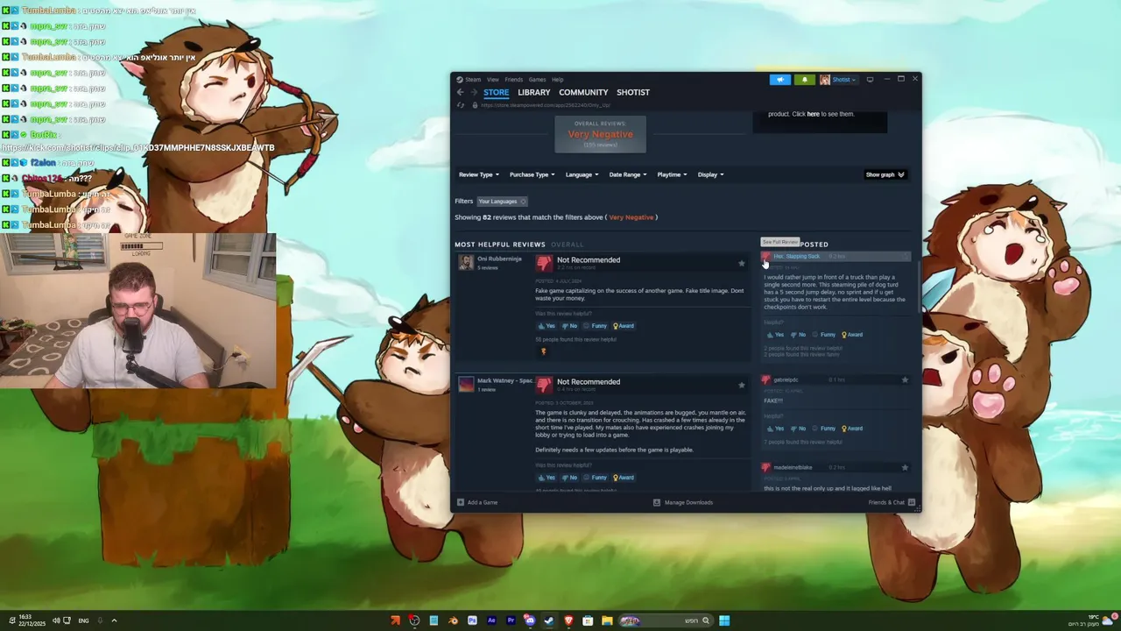Viewport: 1121px width, 631px height.
Task: Click Oni Rubberninja's avatar
Action: (466, 263)
